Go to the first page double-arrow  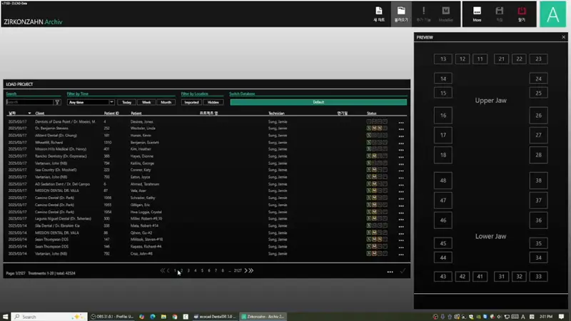point(163,270)
